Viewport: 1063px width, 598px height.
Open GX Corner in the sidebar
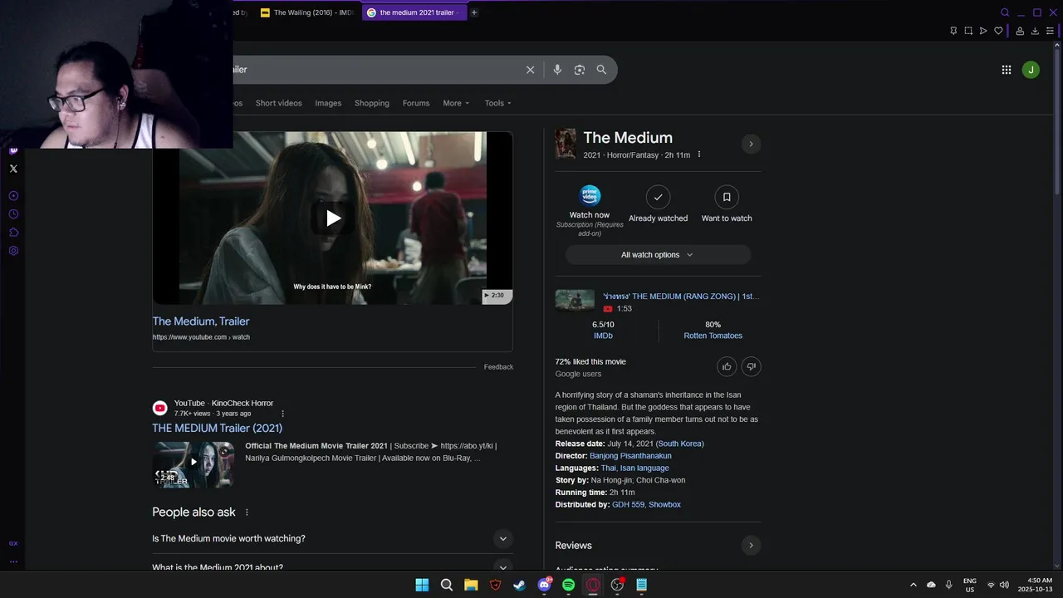(13, 543)
